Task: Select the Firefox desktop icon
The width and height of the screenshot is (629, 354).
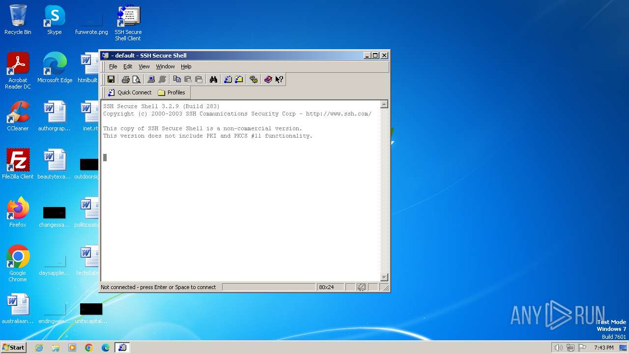Action: 18,212
